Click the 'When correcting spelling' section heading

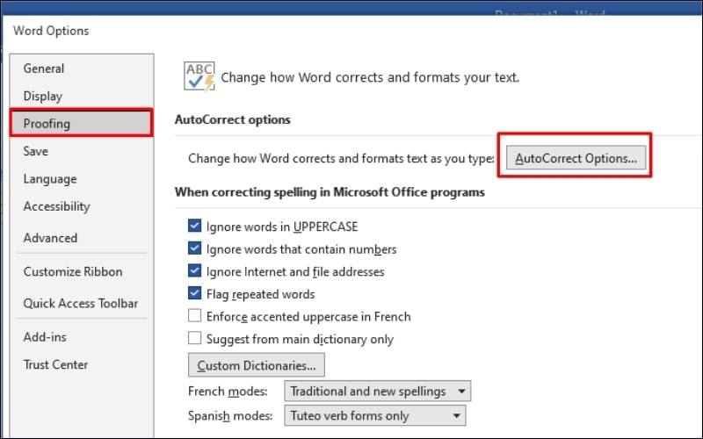330,192
